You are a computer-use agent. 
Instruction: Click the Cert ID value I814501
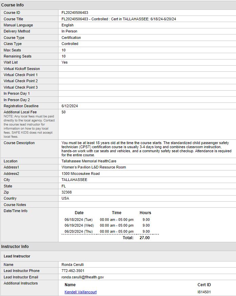(204, 292)
